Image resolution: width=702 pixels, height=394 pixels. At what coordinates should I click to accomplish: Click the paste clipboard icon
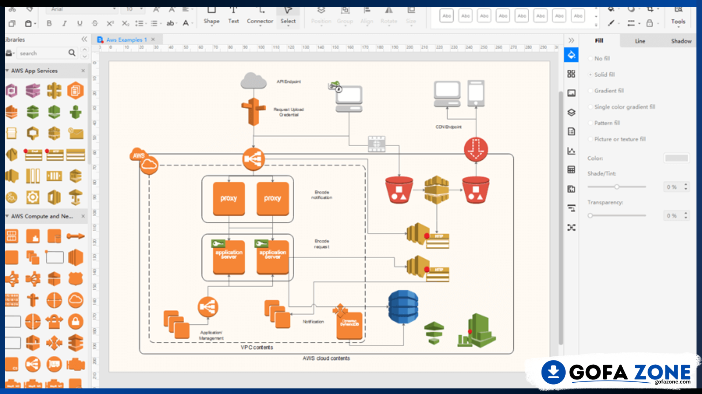[x=29, y=24]
